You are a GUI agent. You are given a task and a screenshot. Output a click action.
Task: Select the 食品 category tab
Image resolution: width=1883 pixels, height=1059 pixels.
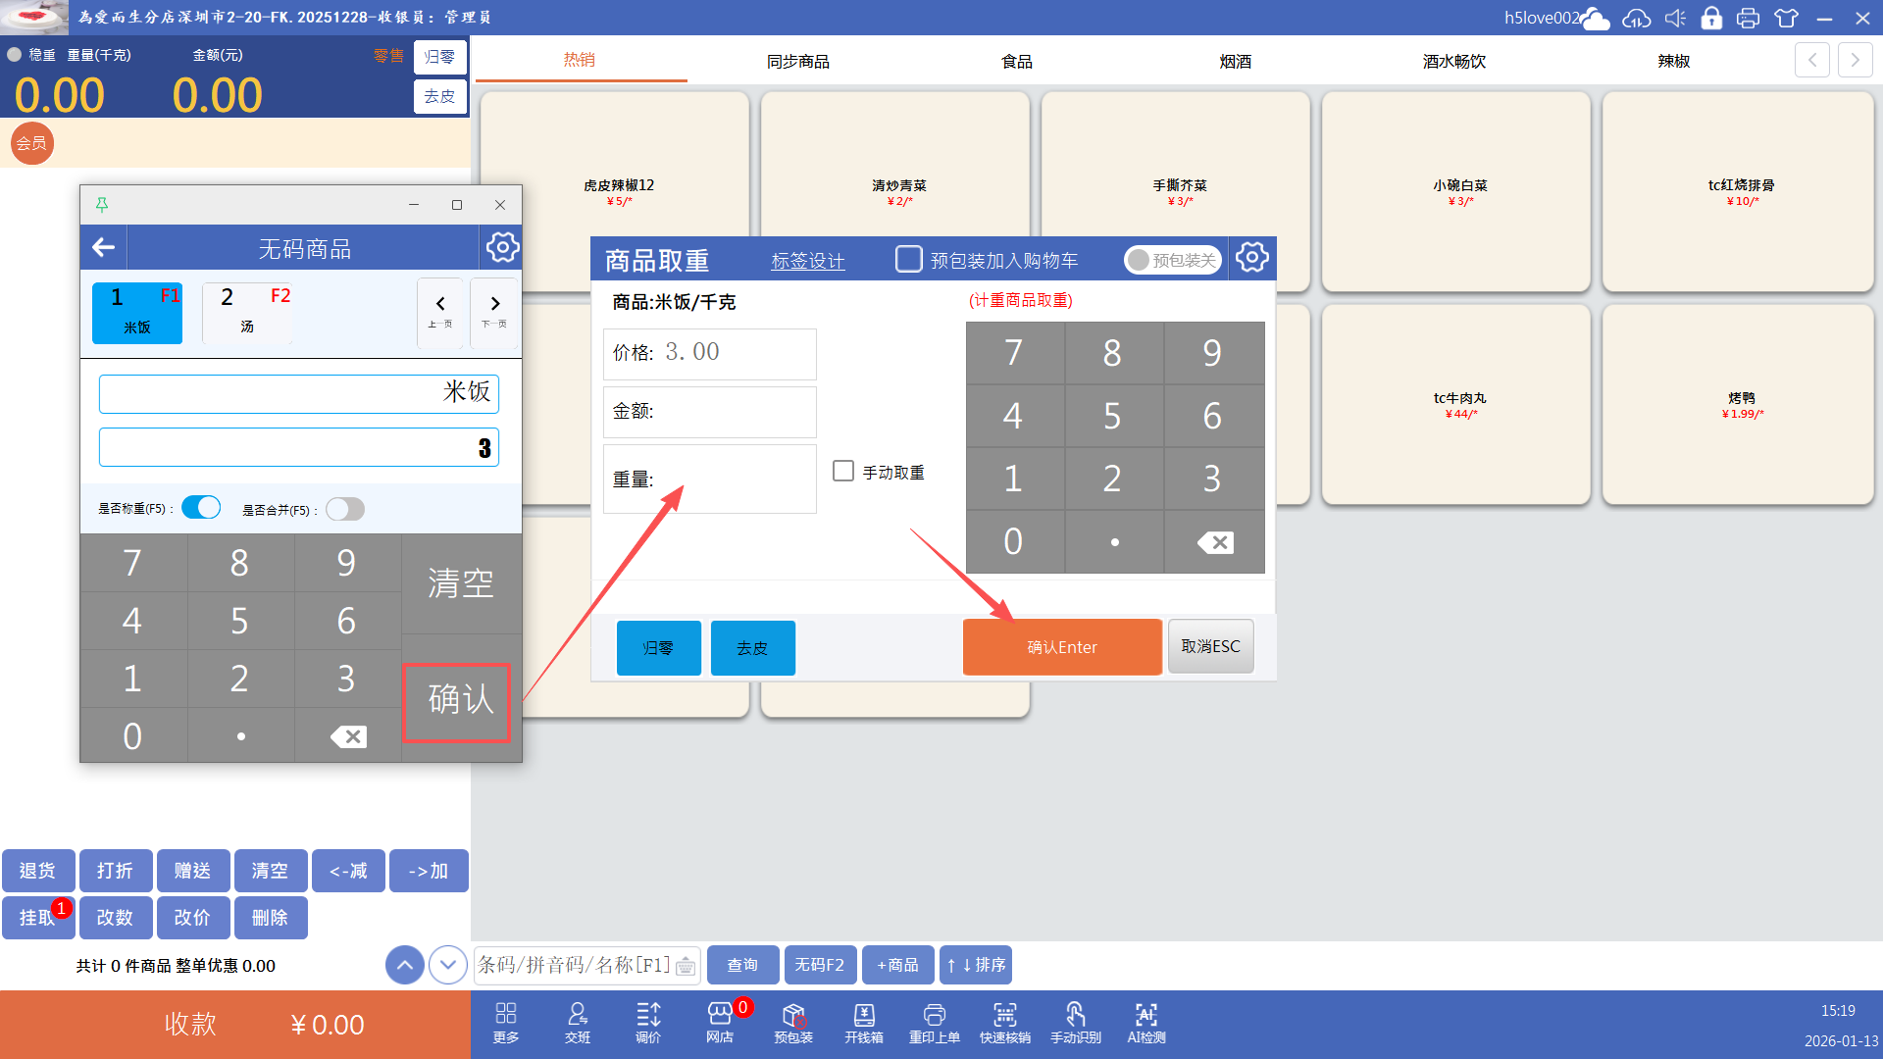1016,61
